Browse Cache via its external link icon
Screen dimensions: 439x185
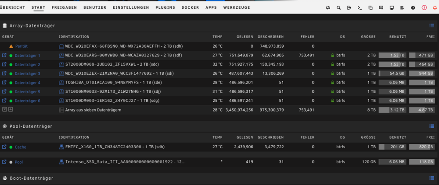pyautogui.click(x=4, y=147)
